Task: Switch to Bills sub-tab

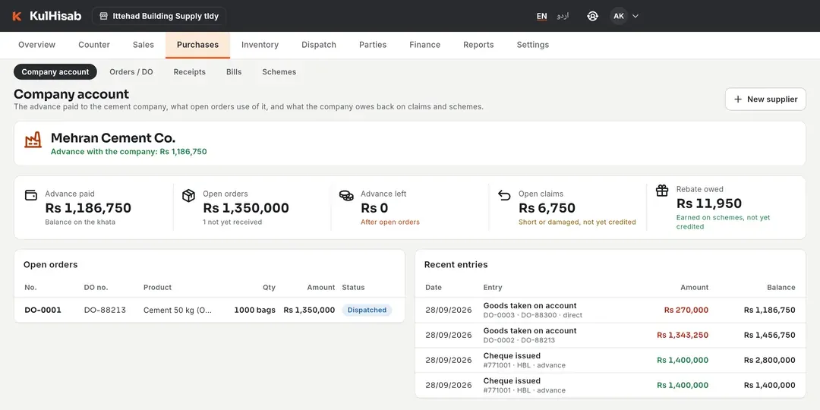Action: 234,72
